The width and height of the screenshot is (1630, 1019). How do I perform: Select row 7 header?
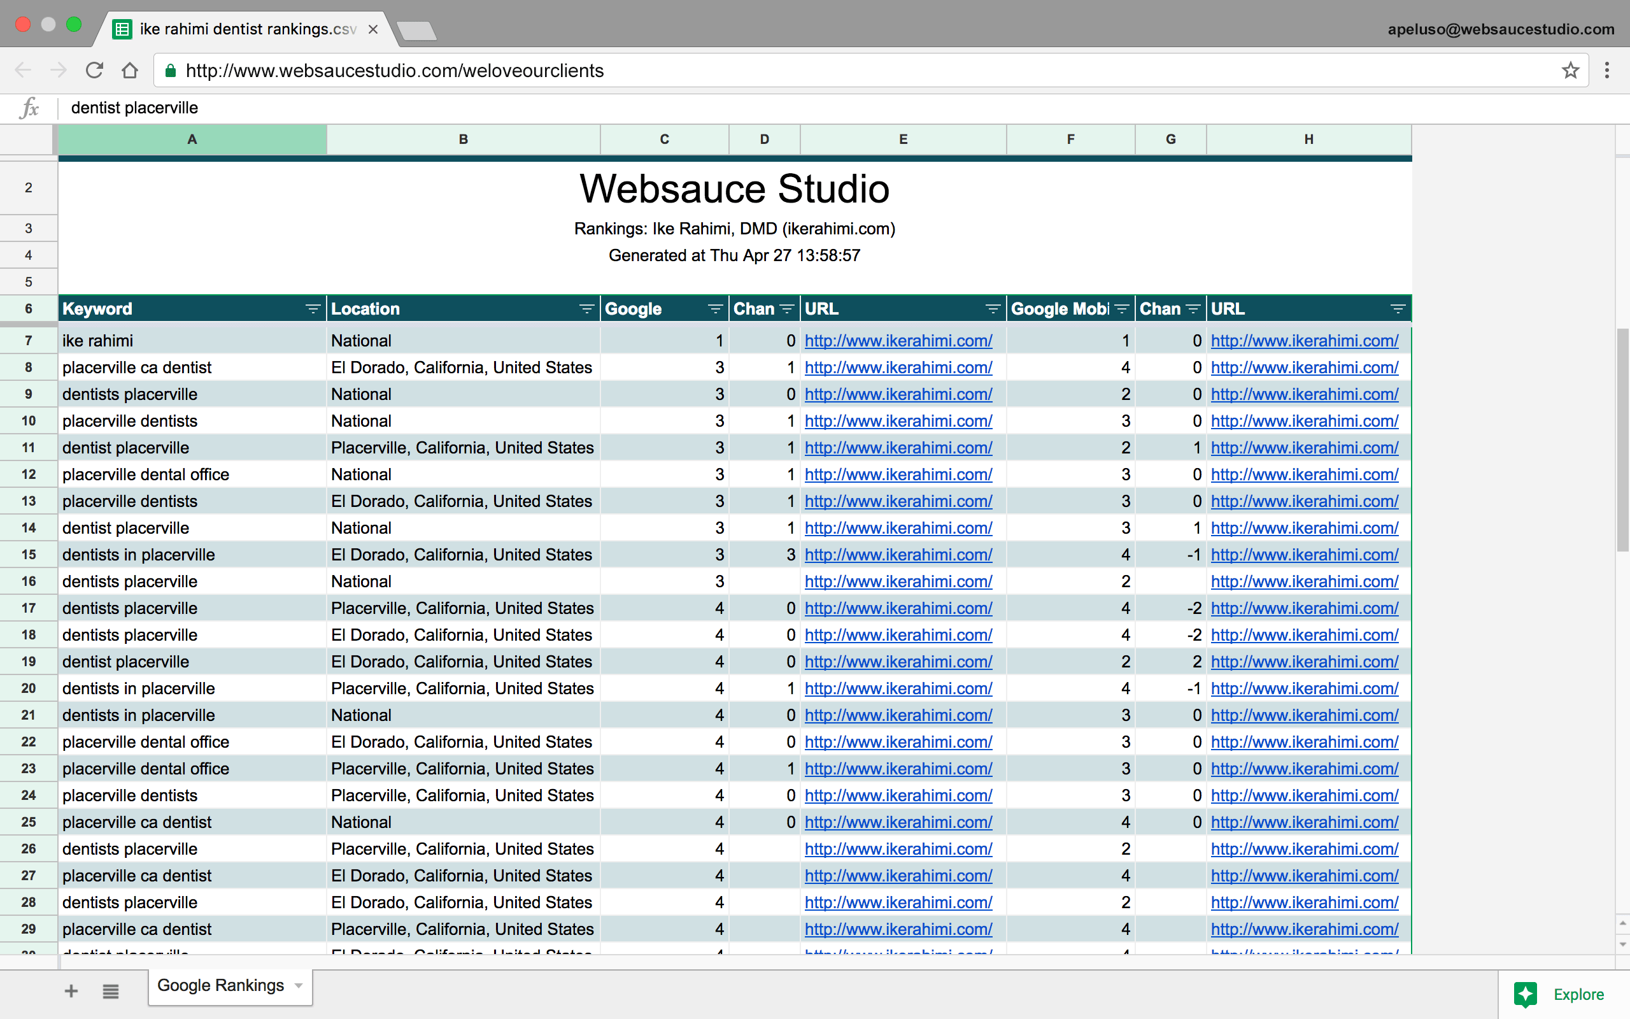tap(28, 340)
